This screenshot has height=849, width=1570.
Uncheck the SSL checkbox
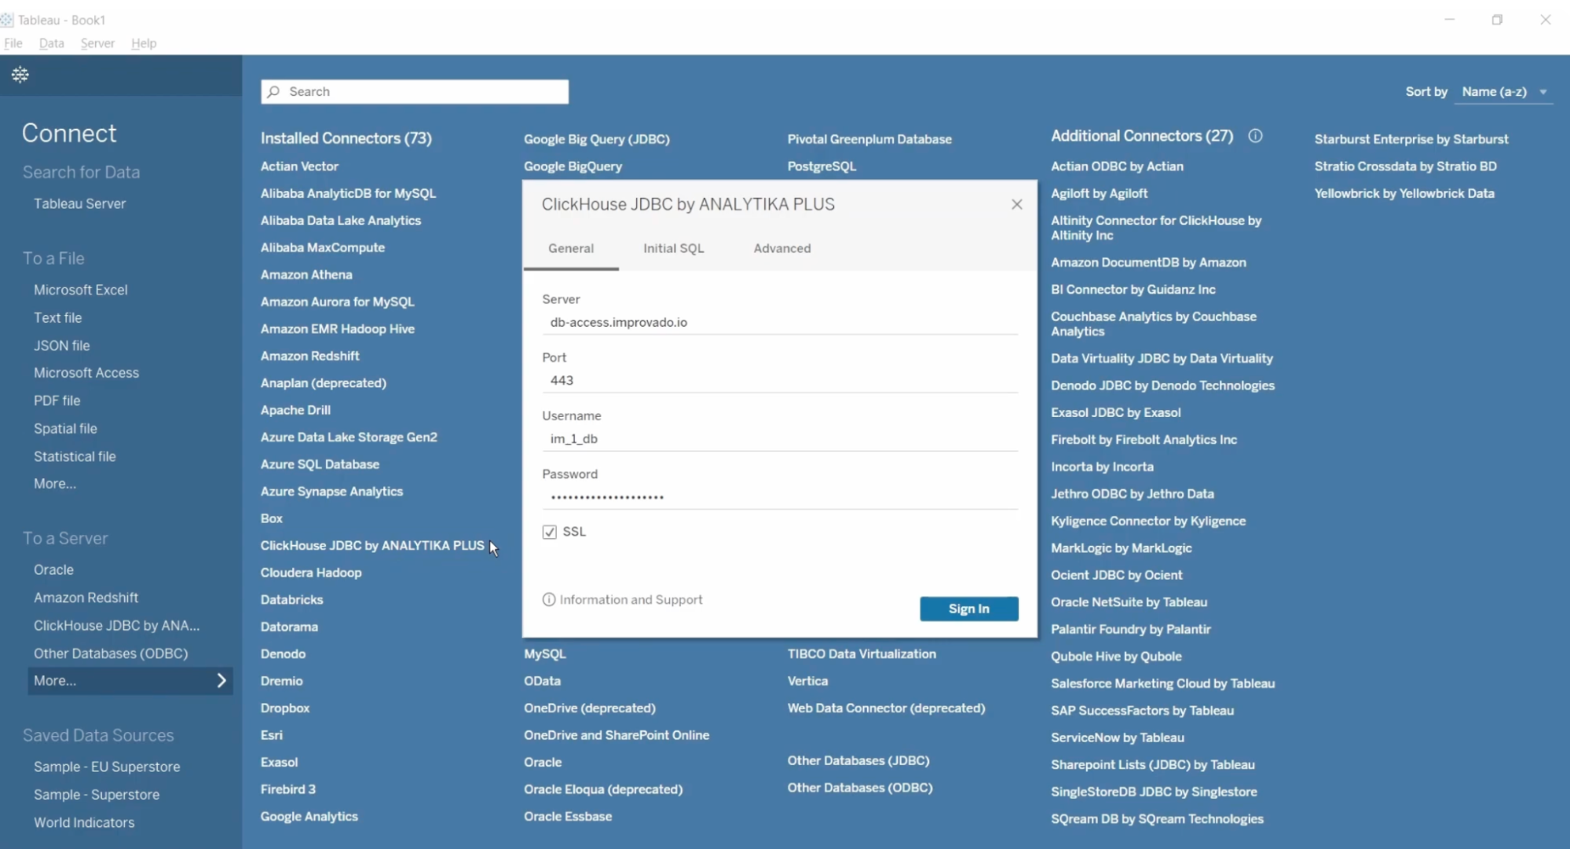tap(549, 532)
